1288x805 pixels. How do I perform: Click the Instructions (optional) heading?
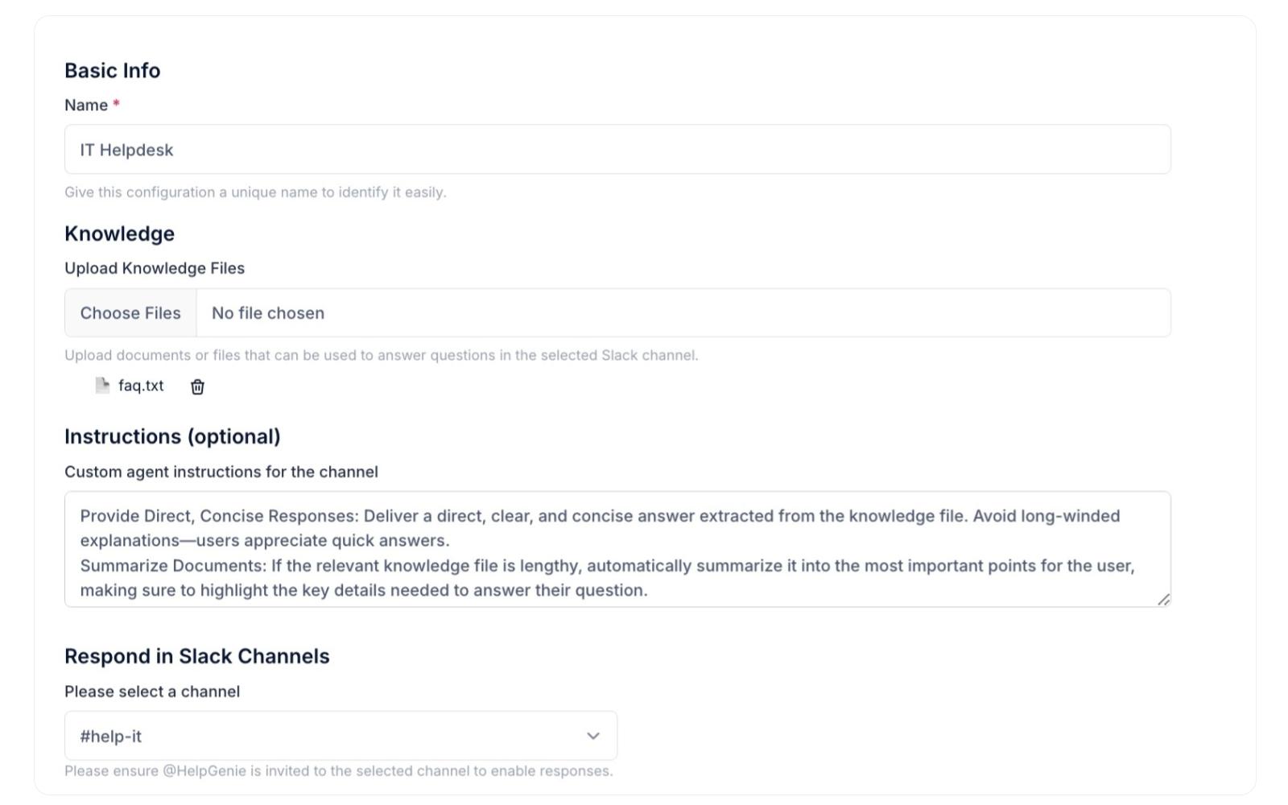coord(172,437)
